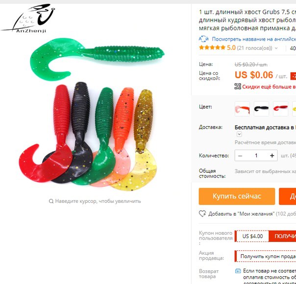Click Добавить в "Мои желания" link
The height and width of the screenshot is (284, 296).
pyautogui.click(x=241, y=214)
